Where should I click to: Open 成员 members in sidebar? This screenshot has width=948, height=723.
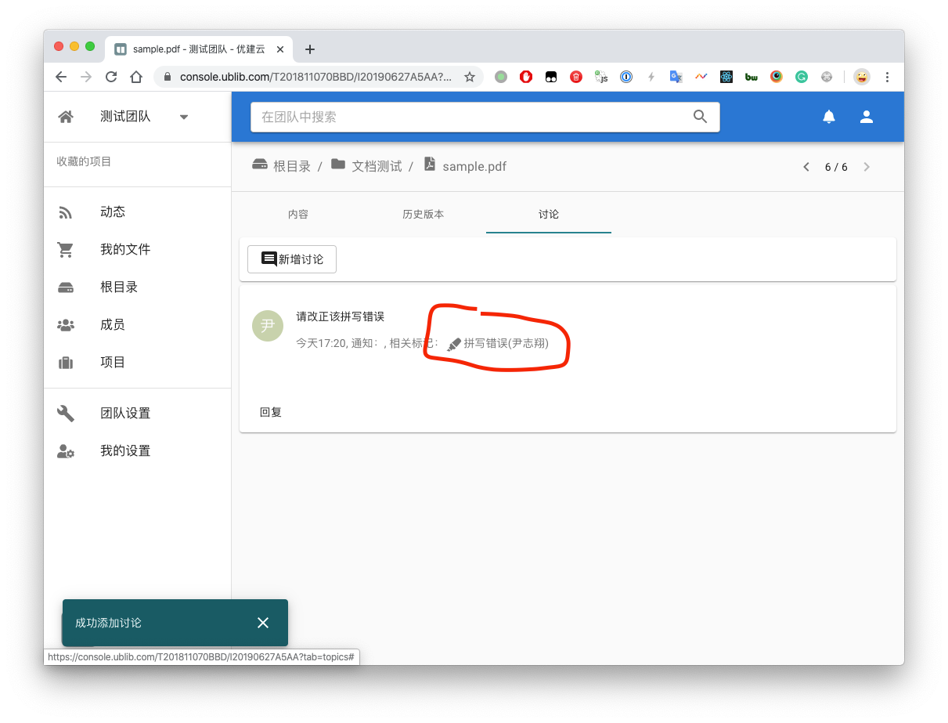(112, 324)
